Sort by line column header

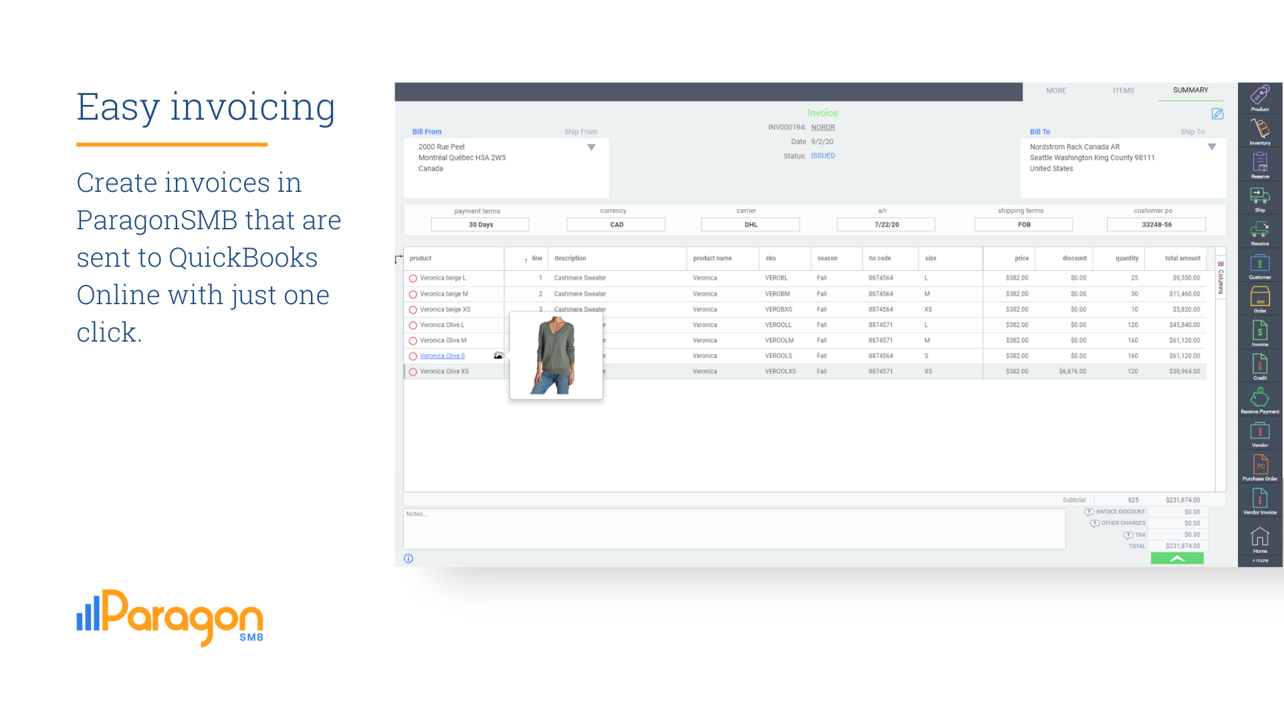tap(537, 258)
